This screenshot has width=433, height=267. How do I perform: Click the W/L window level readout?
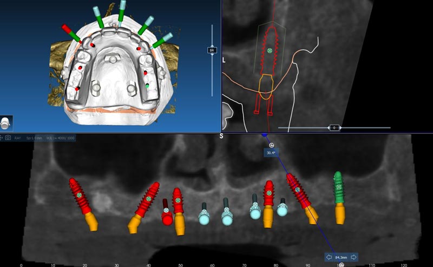click(61, 138)
